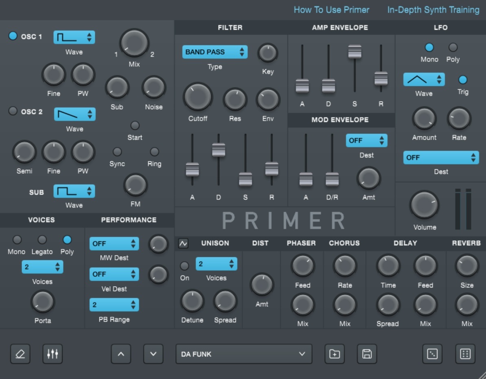Enable the OSC 2 power toggle
The image size is (486, 379).
(x=13, y=111)
